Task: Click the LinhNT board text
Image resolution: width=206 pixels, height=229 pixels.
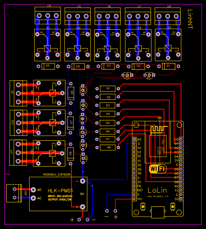Action: (x=190, y=19)
